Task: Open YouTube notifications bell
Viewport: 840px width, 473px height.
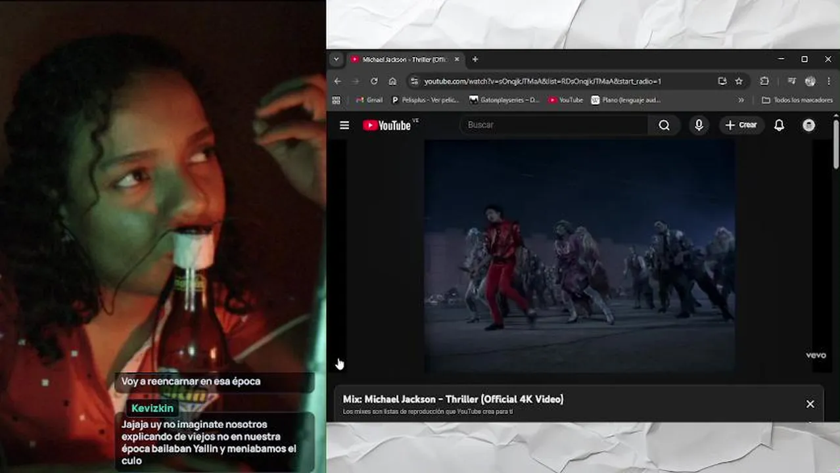Action: tap(779, 125)
